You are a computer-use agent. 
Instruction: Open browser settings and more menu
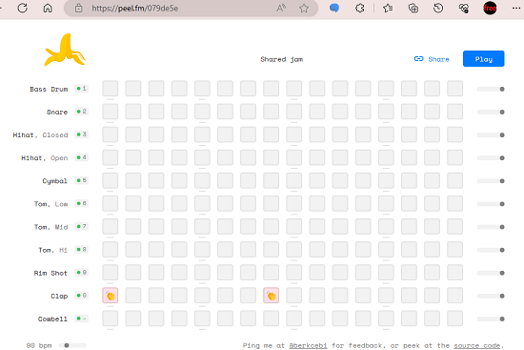point(516,8)
